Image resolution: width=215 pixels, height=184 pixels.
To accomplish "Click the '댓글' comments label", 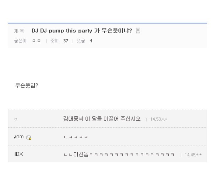I will tap(81, 41).
